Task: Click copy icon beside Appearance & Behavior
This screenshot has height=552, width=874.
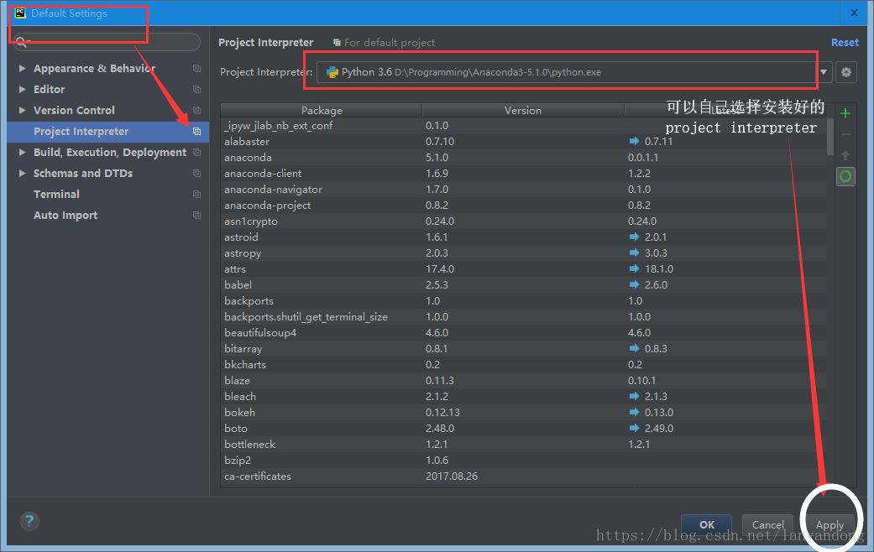Action: coord(196,68)
